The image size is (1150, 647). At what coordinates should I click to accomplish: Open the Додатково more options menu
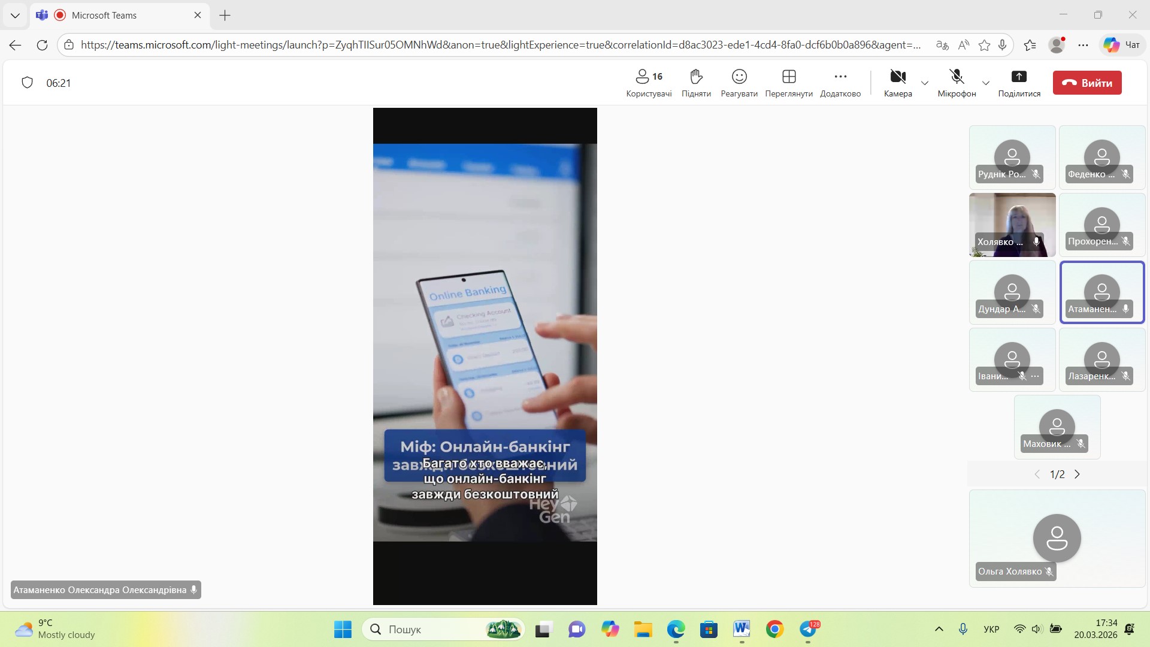click(840, 83)
